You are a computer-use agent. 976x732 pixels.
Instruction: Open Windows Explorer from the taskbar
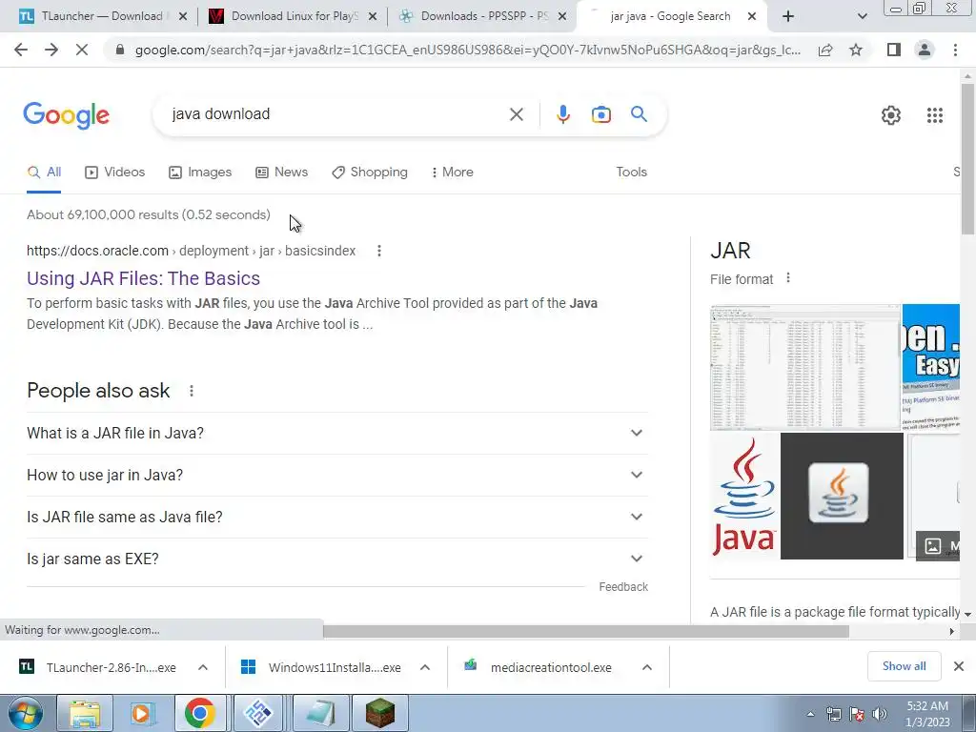[85, 713]
